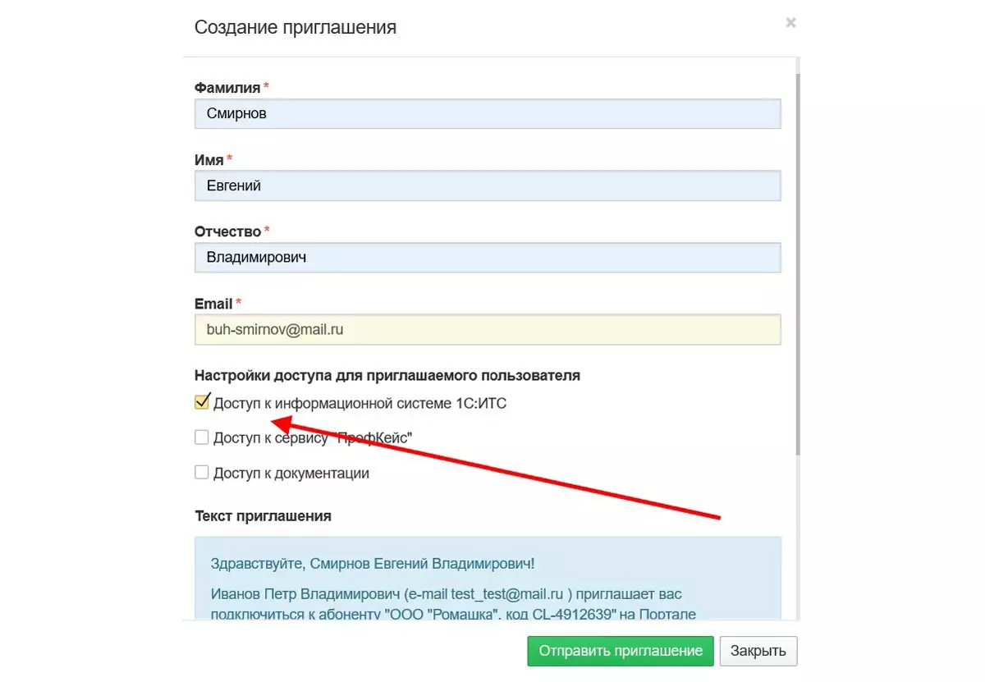Viewport: 985px width, 682px height.
Task: Uncheck access to 1С:ИТС information system
Action: (202, 403)
